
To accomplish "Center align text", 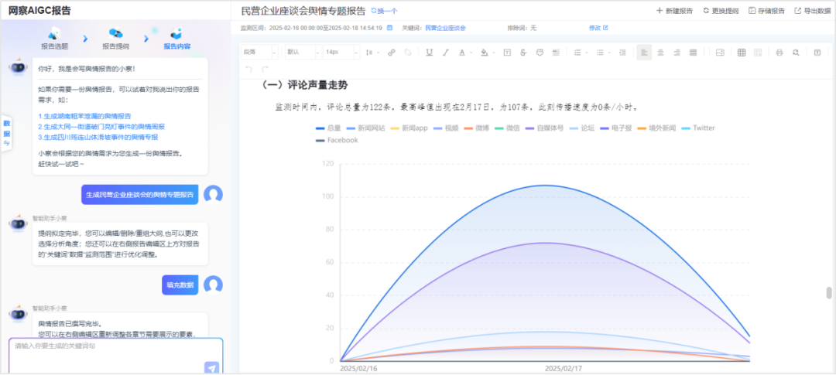I will pos(660,53).
